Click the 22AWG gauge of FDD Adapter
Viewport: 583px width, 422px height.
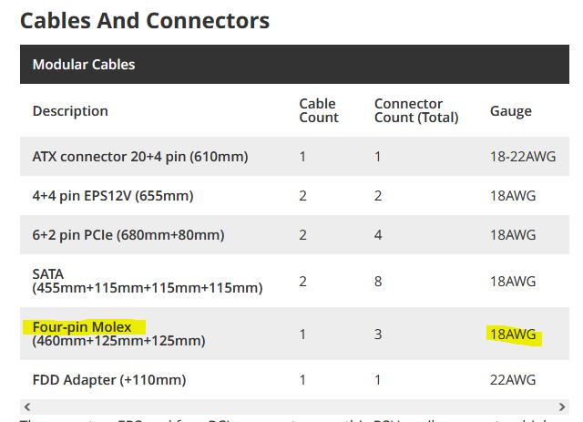click(x=513, y=380)
